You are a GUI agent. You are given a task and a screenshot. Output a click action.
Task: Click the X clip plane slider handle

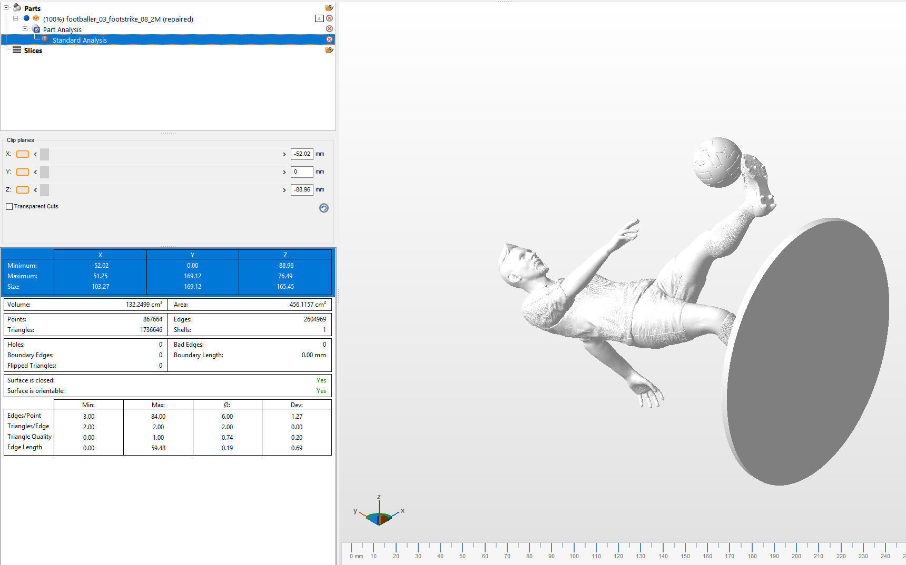click(x=44, y=154)
